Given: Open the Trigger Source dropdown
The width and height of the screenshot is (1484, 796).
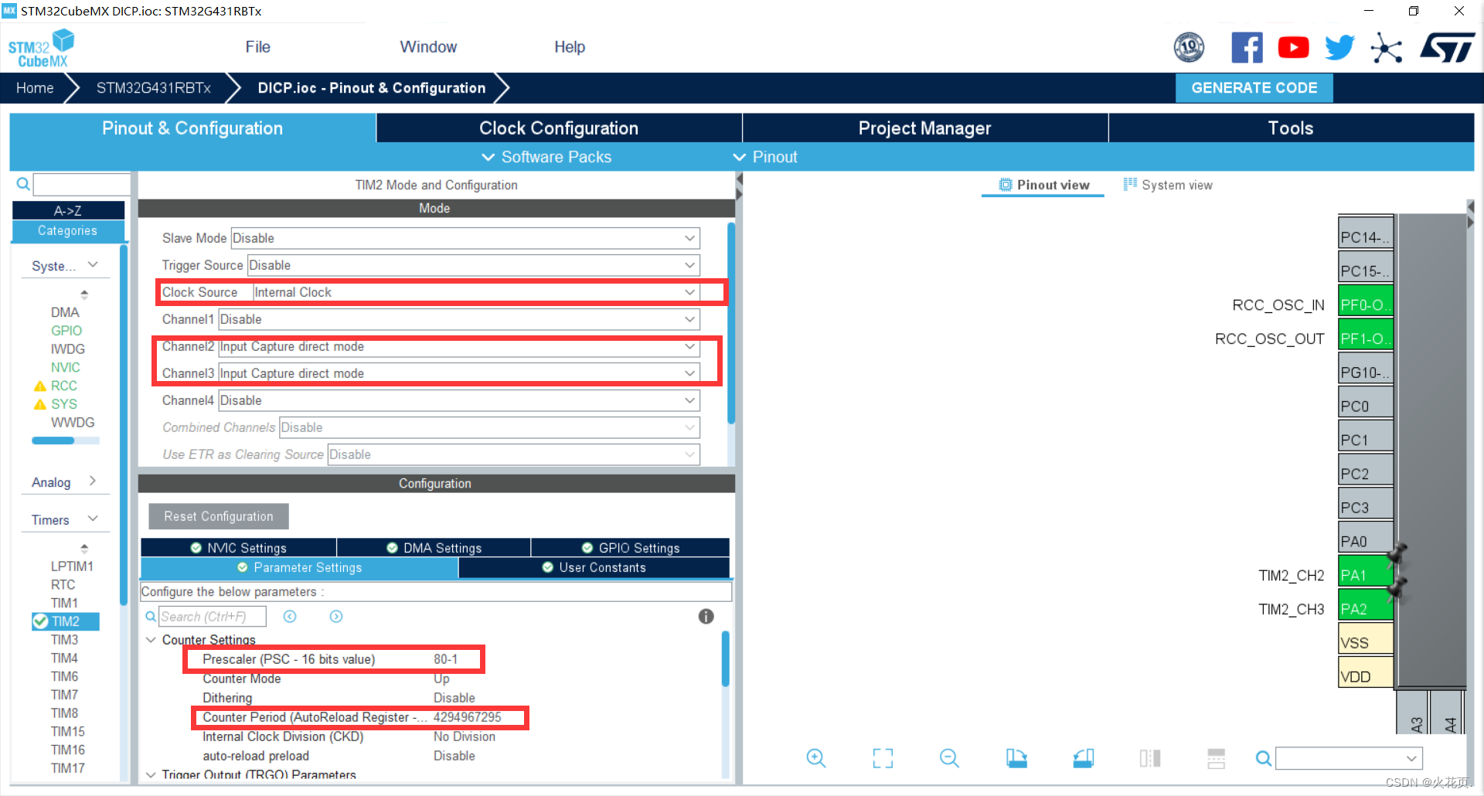Looking at the screenshot, I should (x=474, y=265).
